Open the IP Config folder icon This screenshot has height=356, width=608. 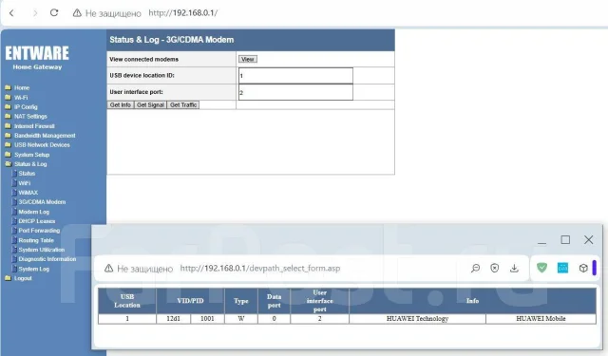[8, 106]
